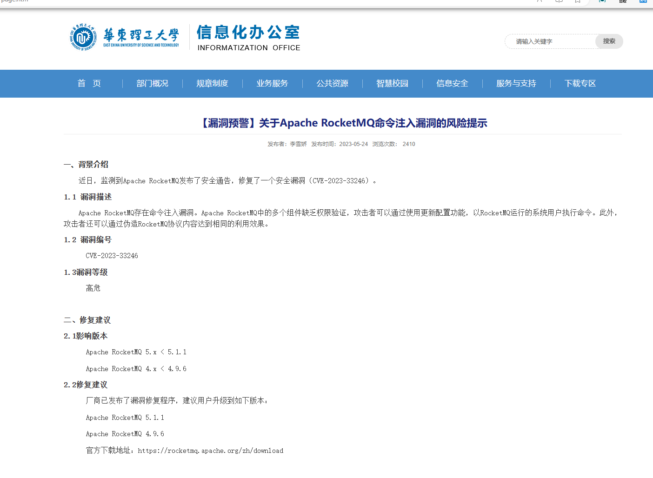Open the 规章制度 menu item
The image size is (653, 478).
click(213, 83)
